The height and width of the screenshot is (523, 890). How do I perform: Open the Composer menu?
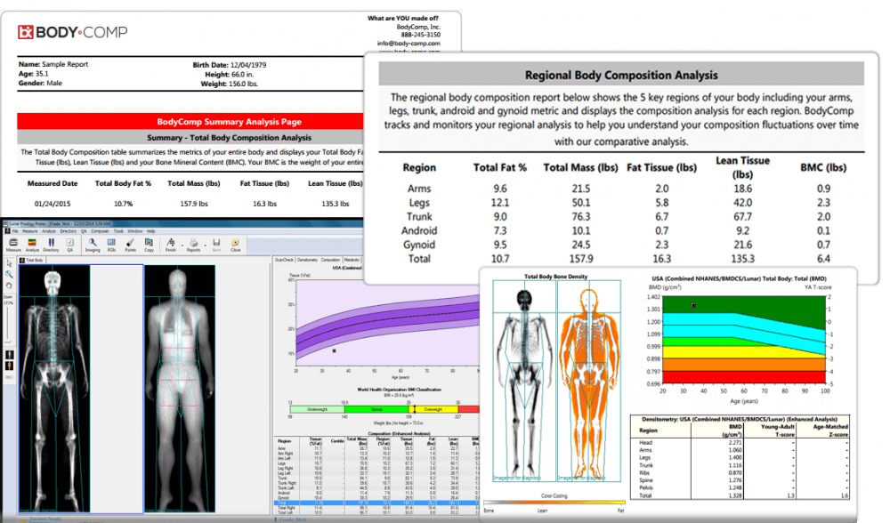tap(100, 231)
